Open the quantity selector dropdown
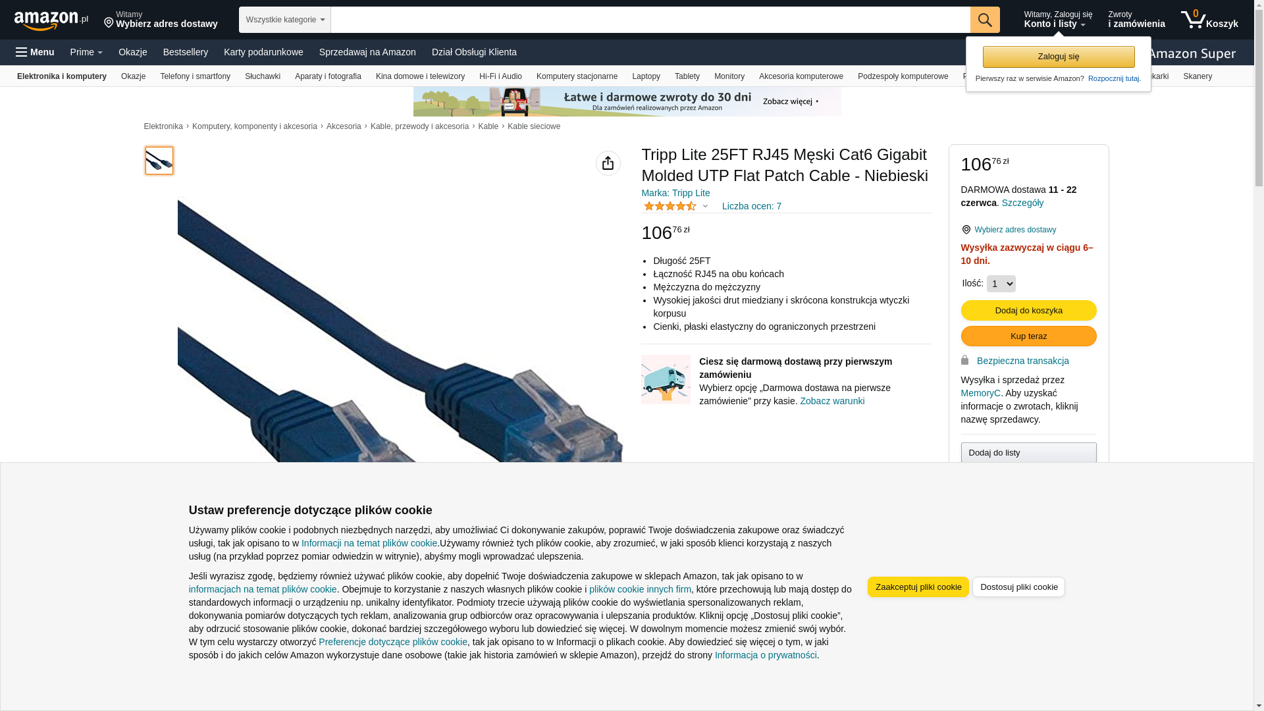The image size is (1264, 711). click(x=1001, y=284)
